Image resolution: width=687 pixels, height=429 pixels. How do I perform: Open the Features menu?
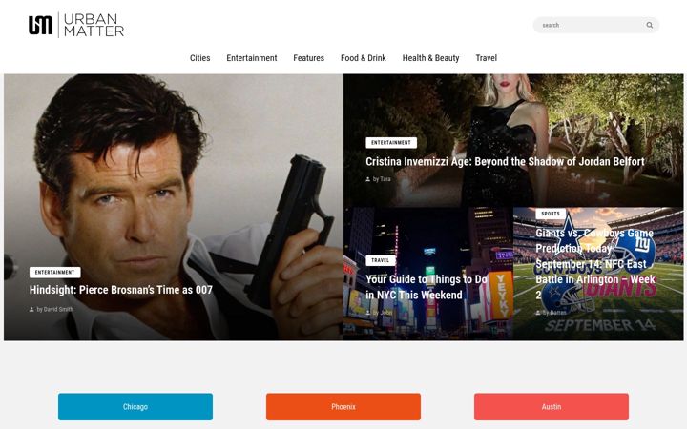(308, 58)
